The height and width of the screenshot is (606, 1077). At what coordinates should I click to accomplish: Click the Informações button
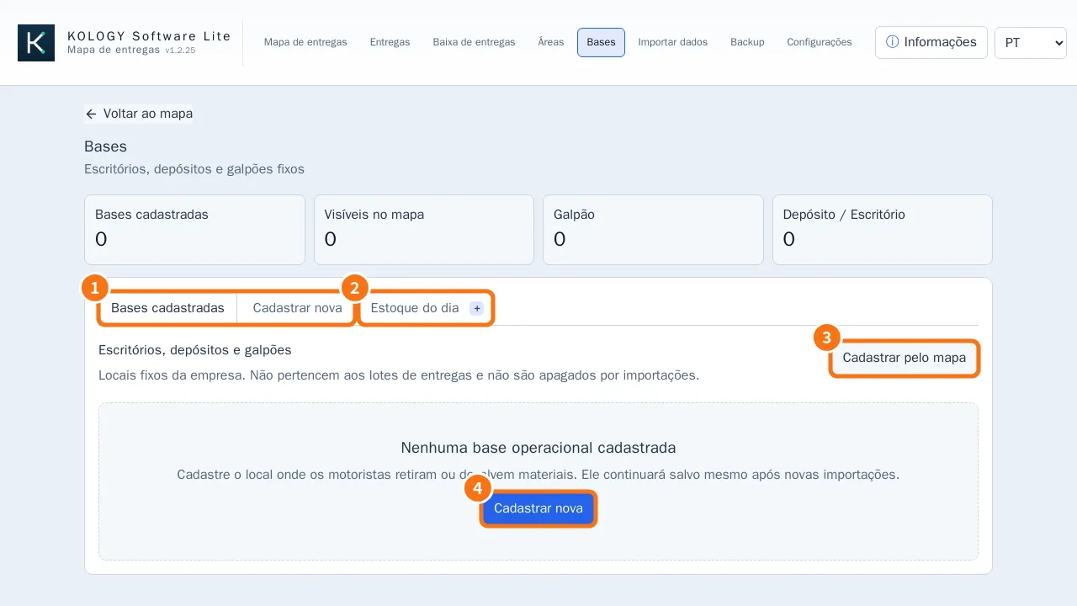pos(931,42)
